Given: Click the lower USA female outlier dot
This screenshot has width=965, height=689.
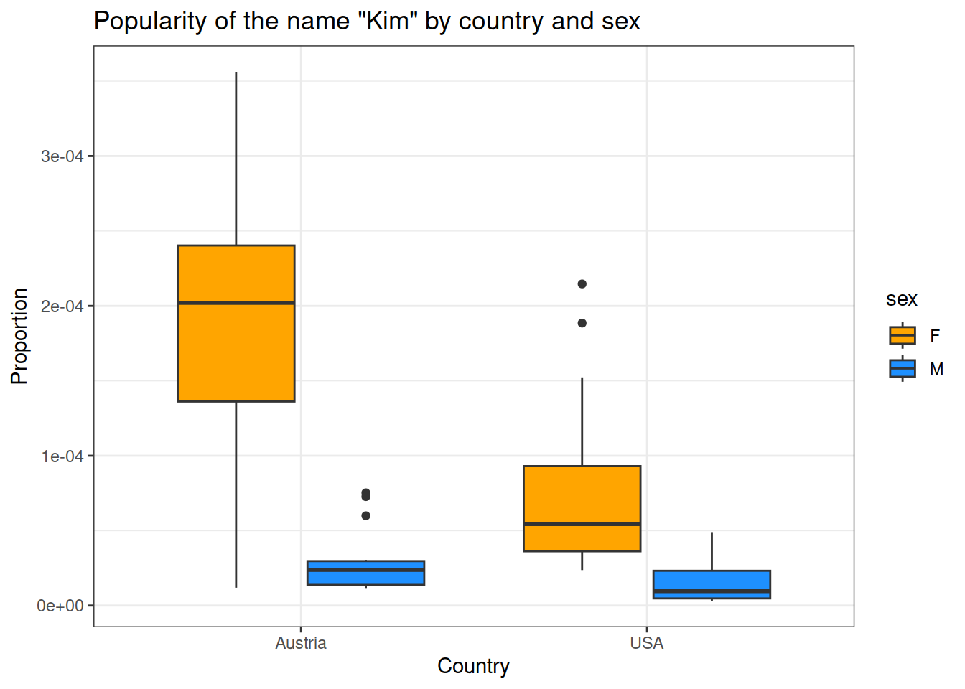Looking at the screenshot, I should pos(582,323).
